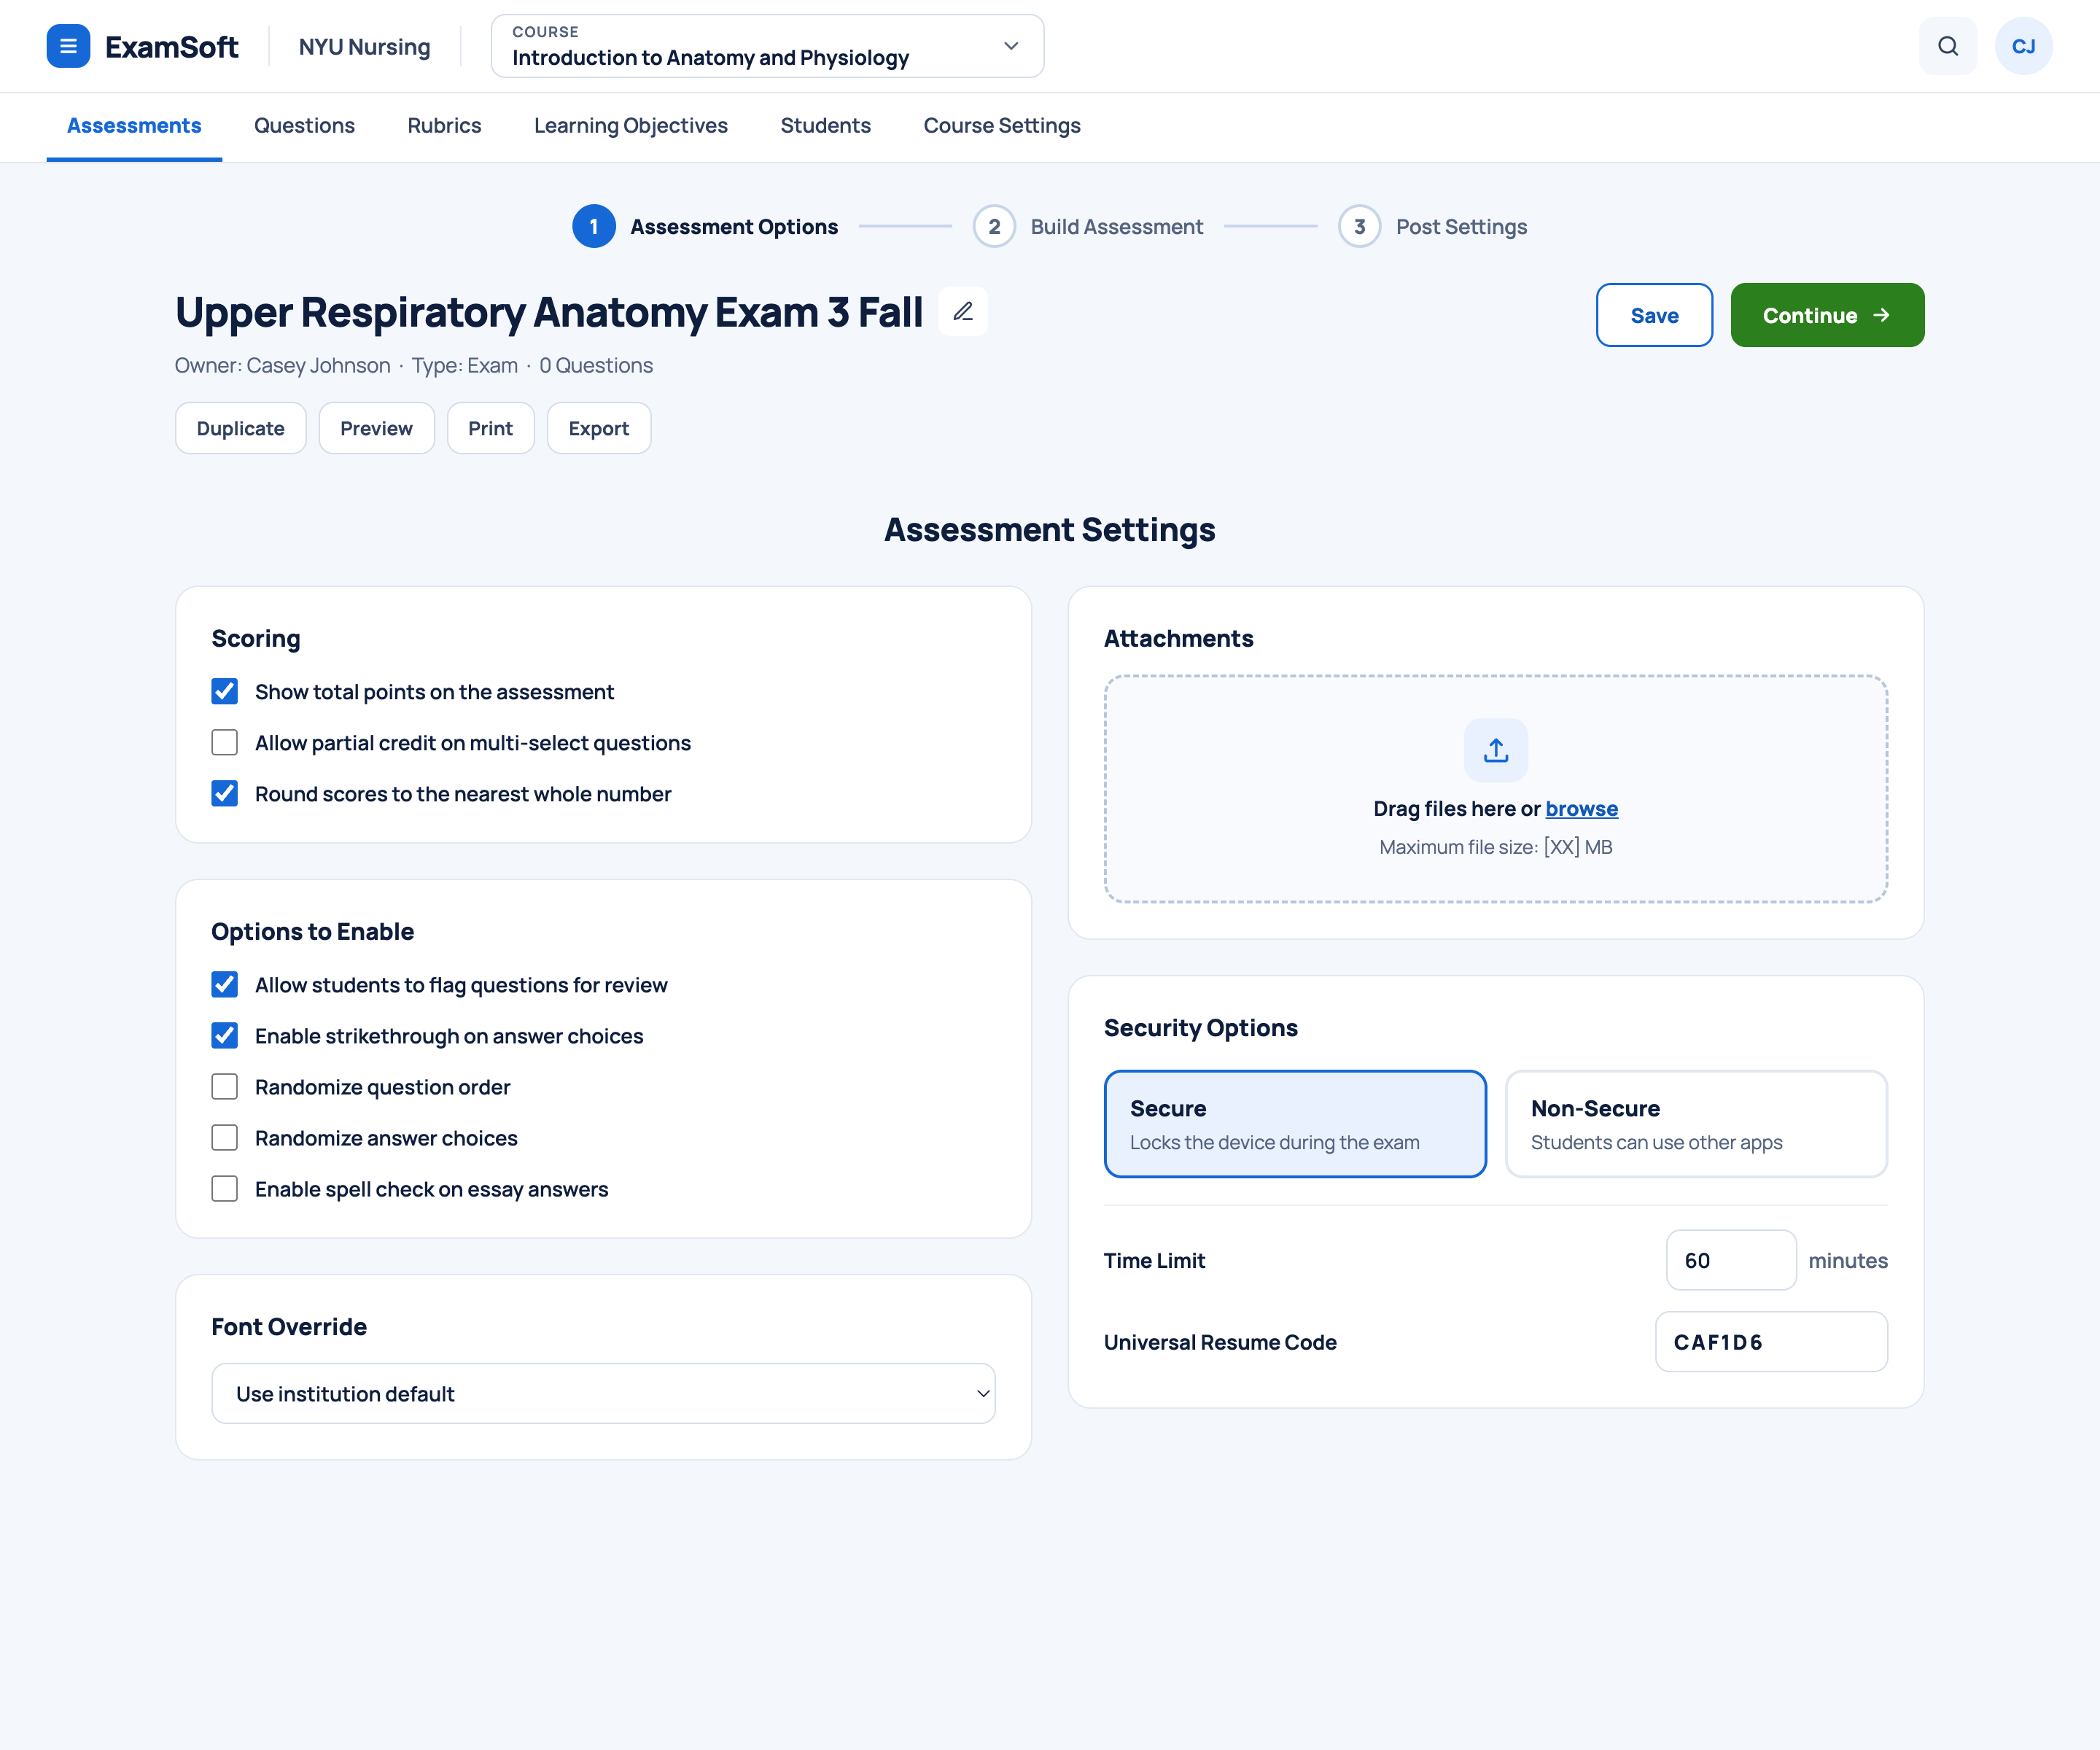Select the Secure security option
This screenshot has width=2100, height=1750.
pyautogui.click(x=1295, y=1124)
